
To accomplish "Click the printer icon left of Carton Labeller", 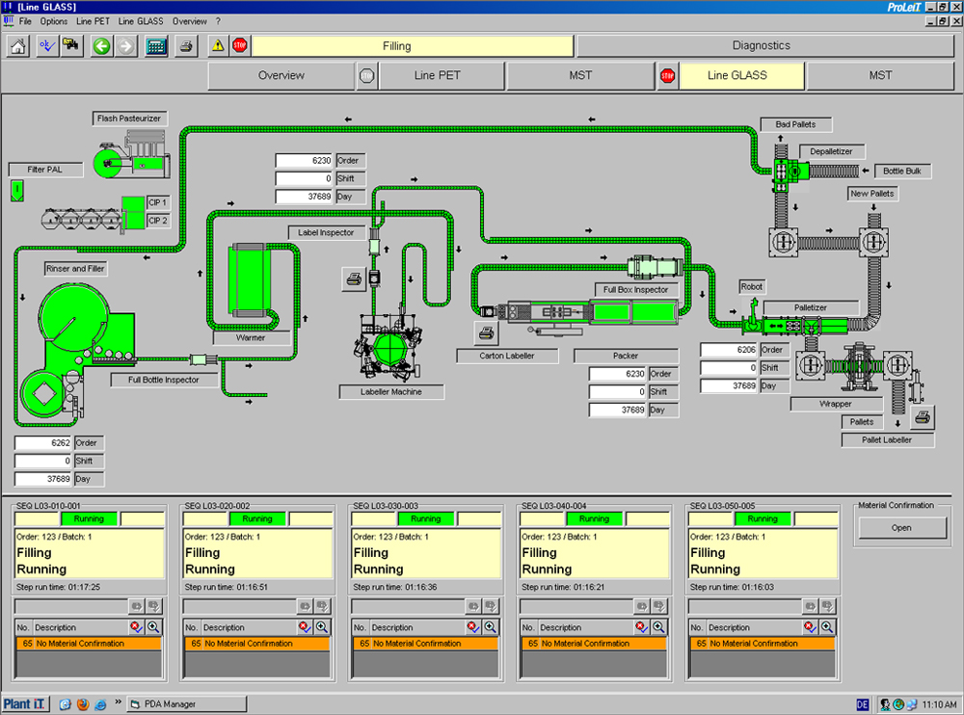I will pos(487,332).
